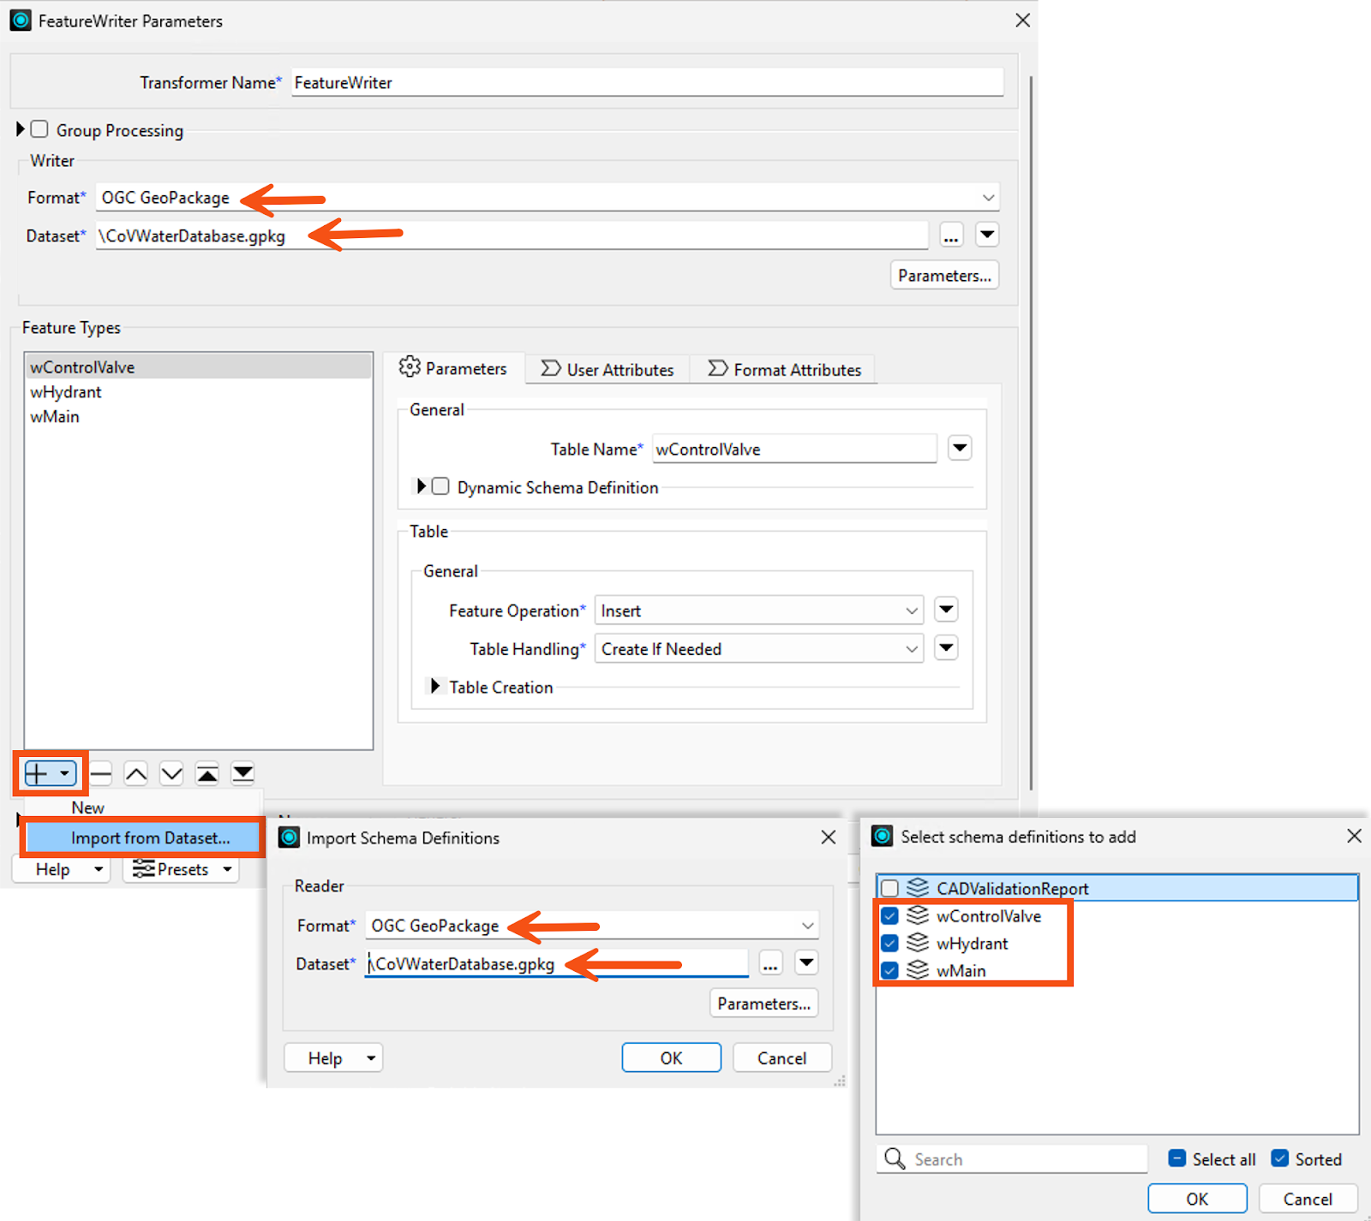Check the CADValidationReport schema definition

[x=889, y=888]
